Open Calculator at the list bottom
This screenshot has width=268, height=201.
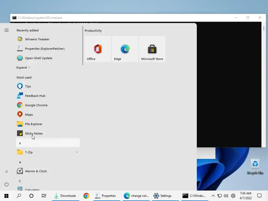[x=48, y=188]
